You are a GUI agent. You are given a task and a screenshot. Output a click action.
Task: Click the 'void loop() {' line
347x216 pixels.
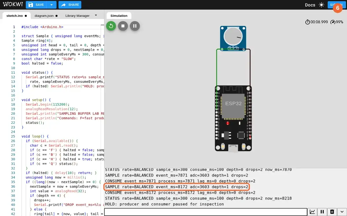click(x=35, y=137)
